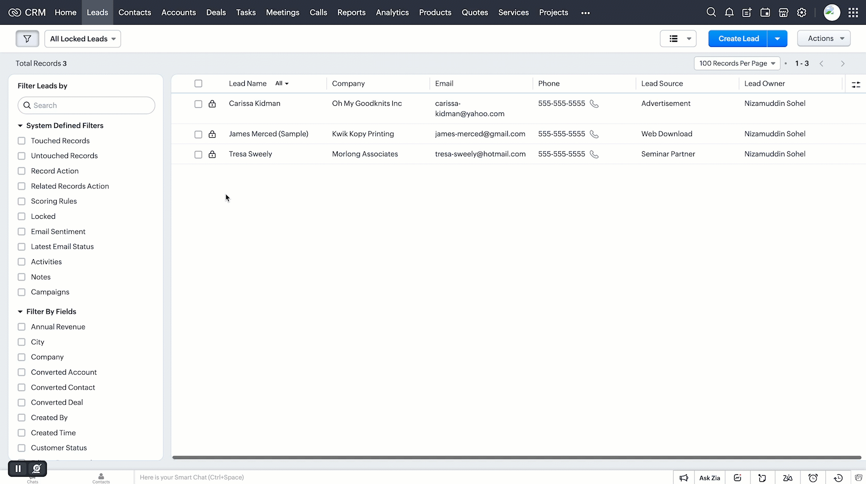Open the 100 Records Per Page dropdown
Image resolution: width=866 pixels, height=484 pixels.
[x=737, y=63]
